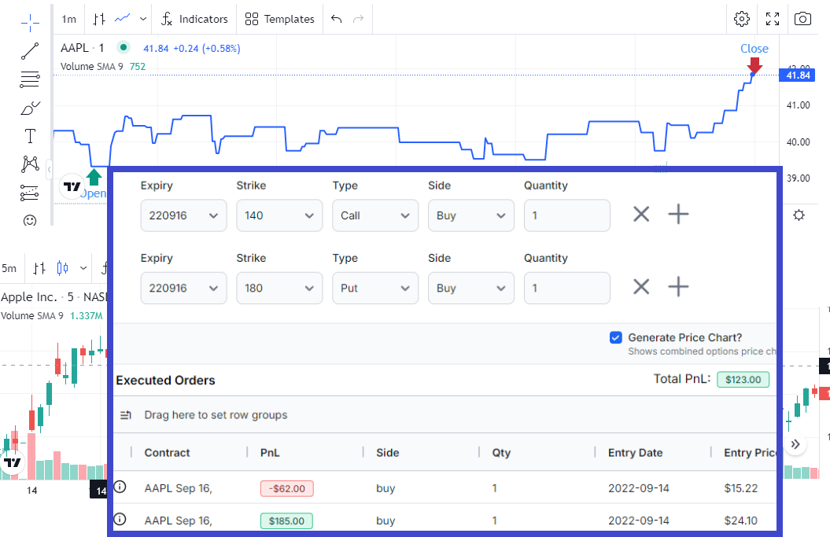
Task: Click the TradingView logo on the 5m chart
Action: [x=12, y=462]
